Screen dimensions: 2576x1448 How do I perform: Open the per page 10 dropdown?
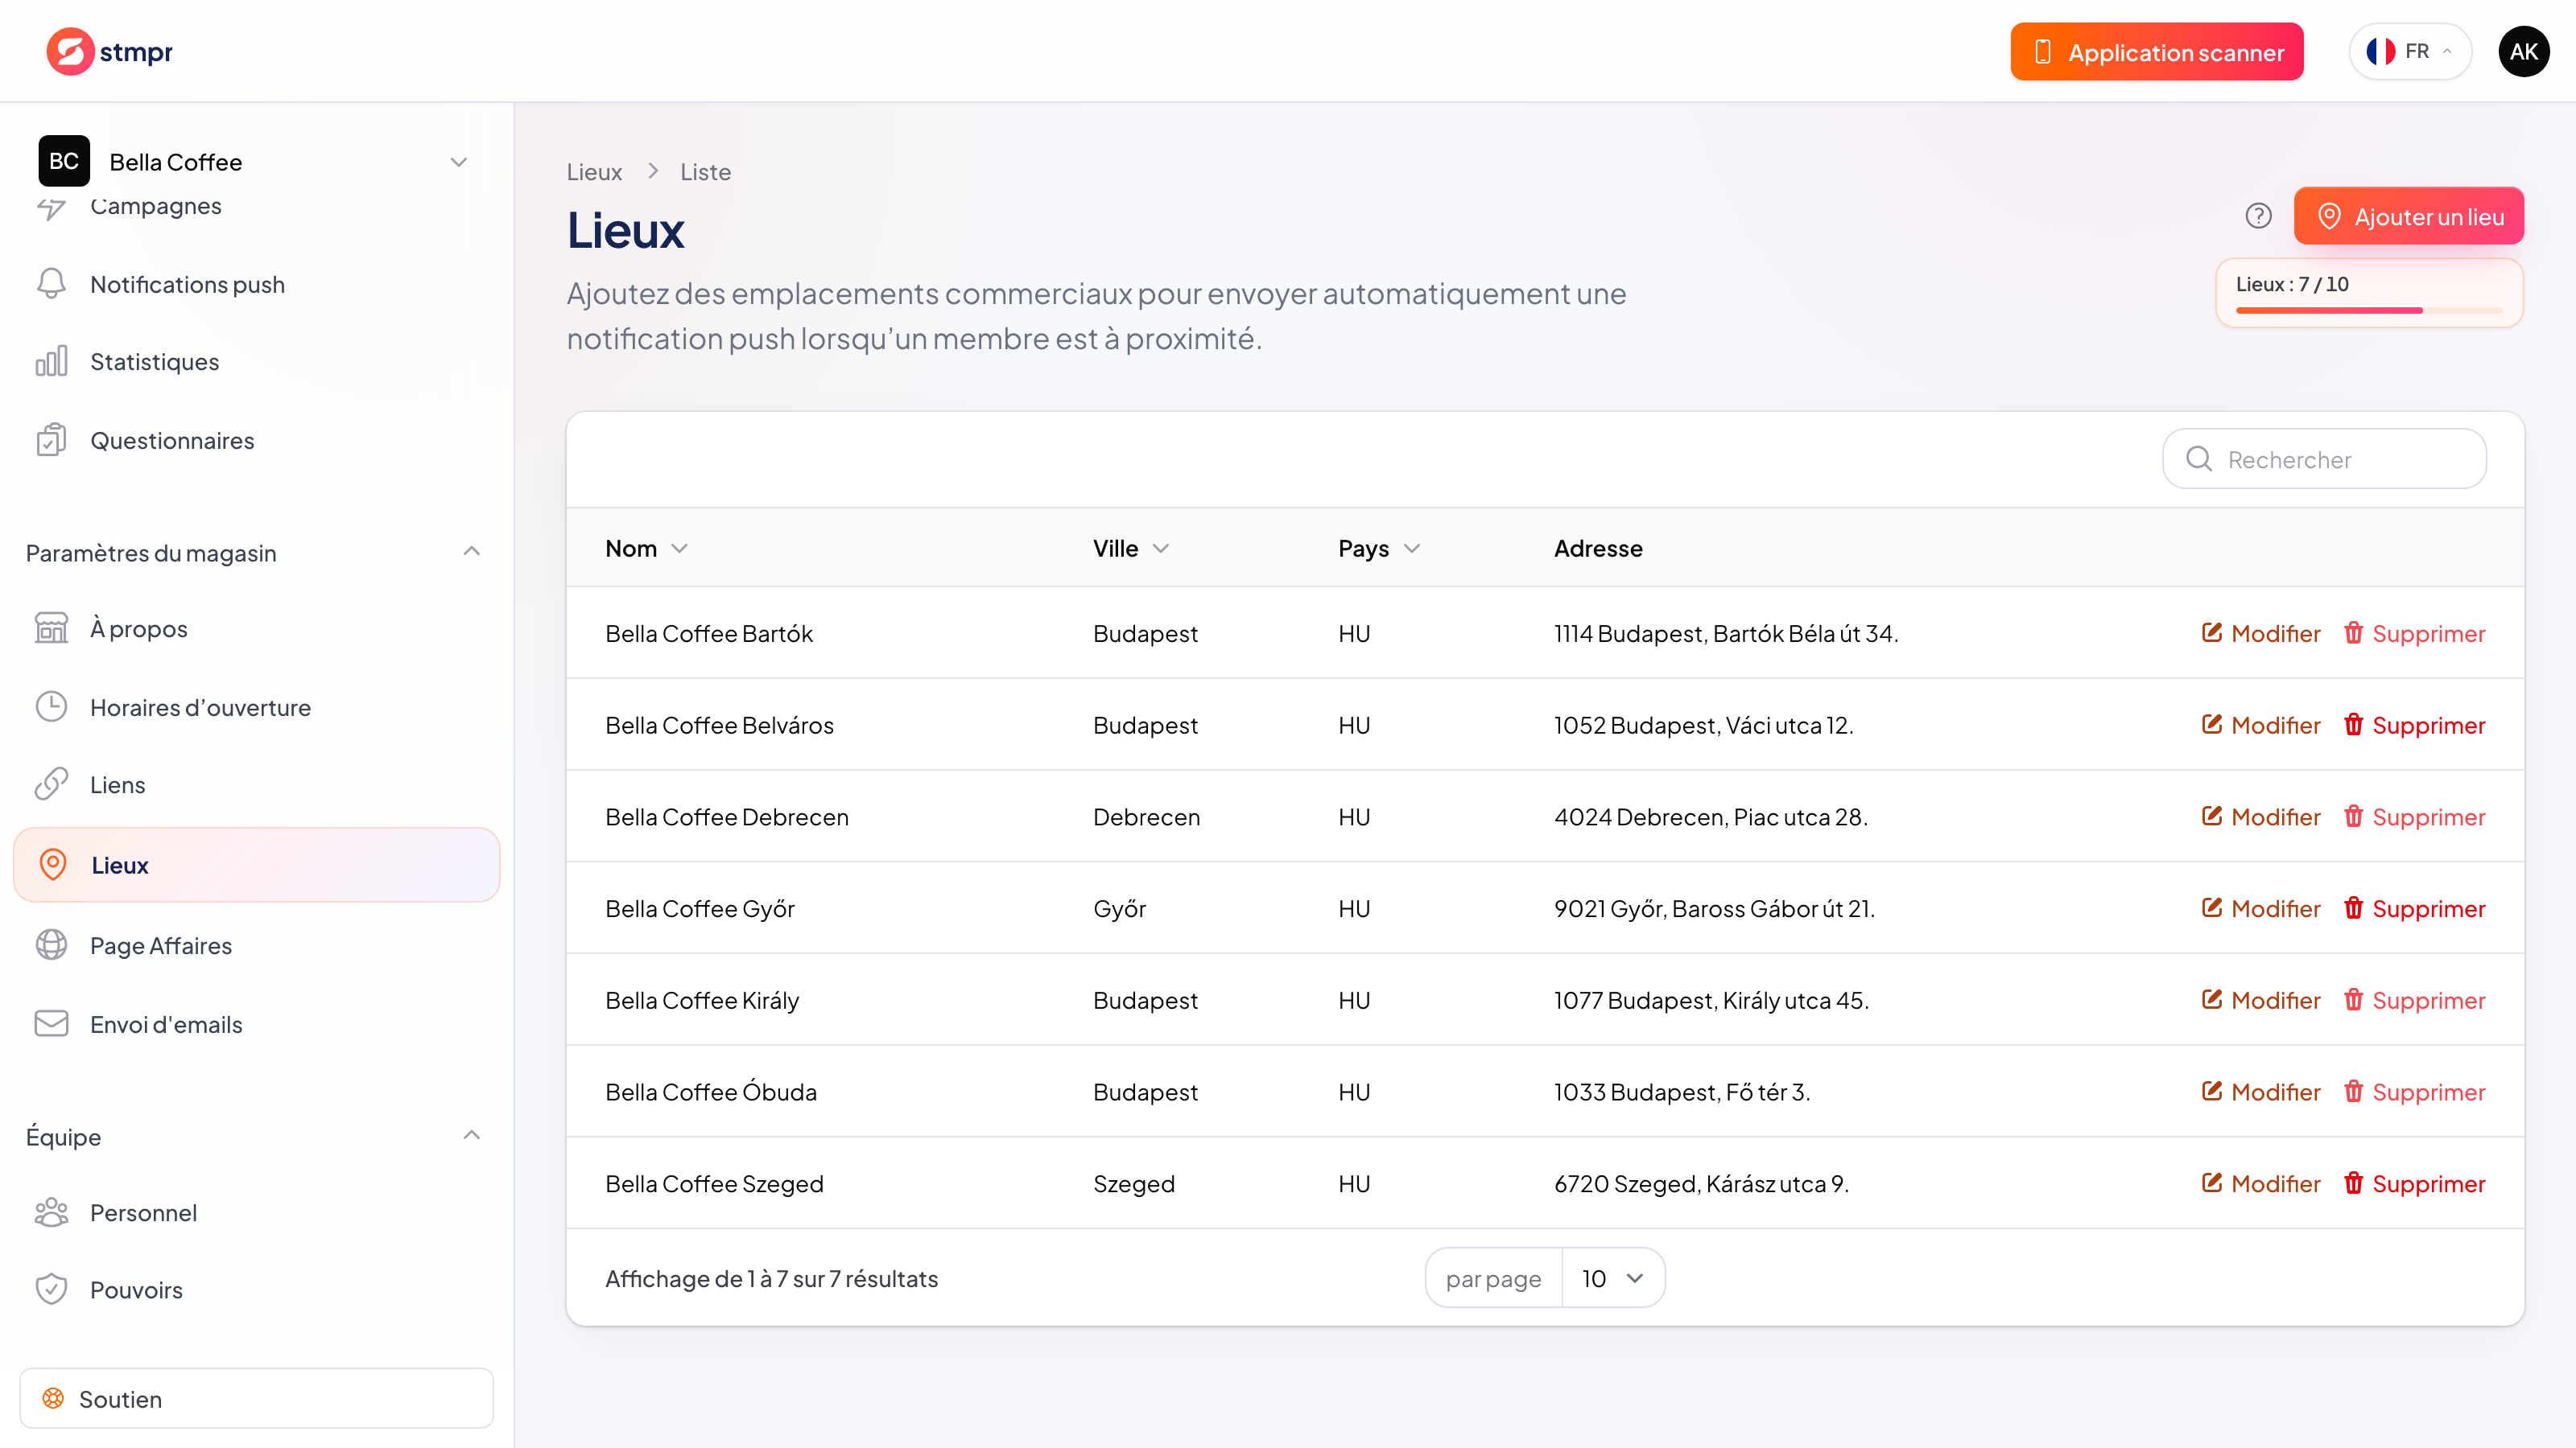1613,1278
